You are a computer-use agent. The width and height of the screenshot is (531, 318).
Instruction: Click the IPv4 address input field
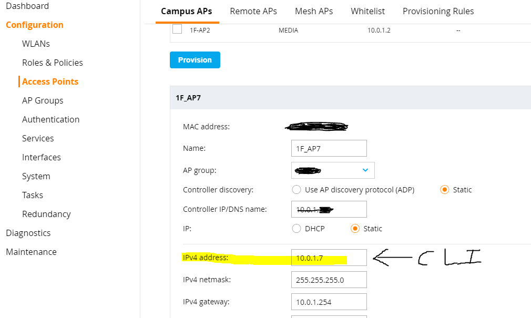pos(329,257)
